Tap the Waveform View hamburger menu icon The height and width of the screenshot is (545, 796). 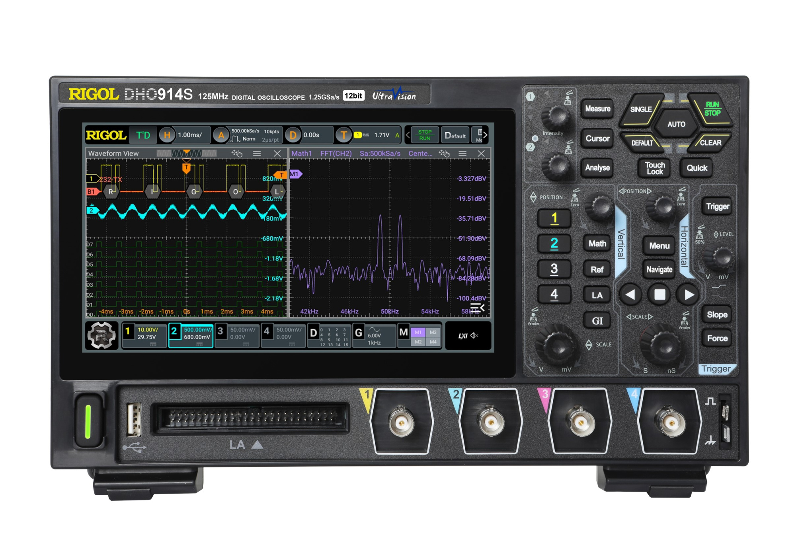(x=257, y=154)
